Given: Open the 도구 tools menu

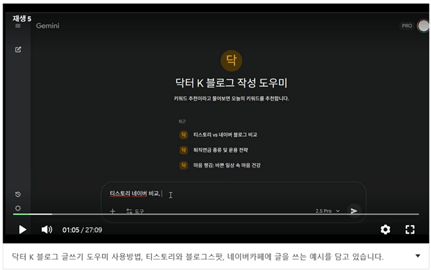Looking at the screenshot, I should pos(135,211).
